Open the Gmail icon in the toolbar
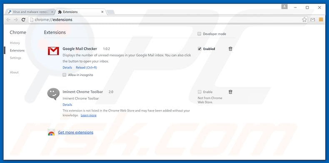This screenshot has height=163, width=329. tap(313, 19)
